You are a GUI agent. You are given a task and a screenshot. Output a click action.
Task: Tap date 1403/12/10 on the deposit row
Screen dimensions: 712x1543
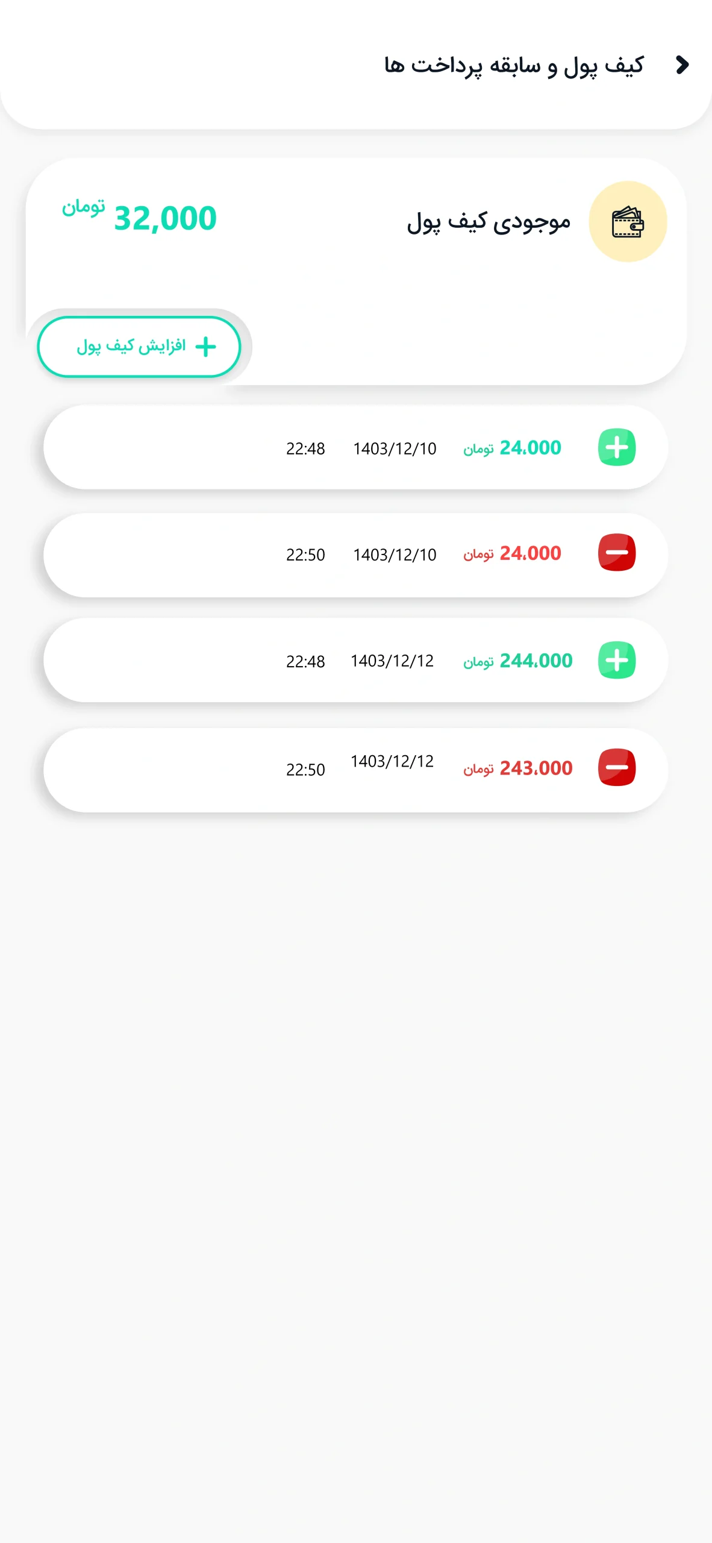click(395, 448)
